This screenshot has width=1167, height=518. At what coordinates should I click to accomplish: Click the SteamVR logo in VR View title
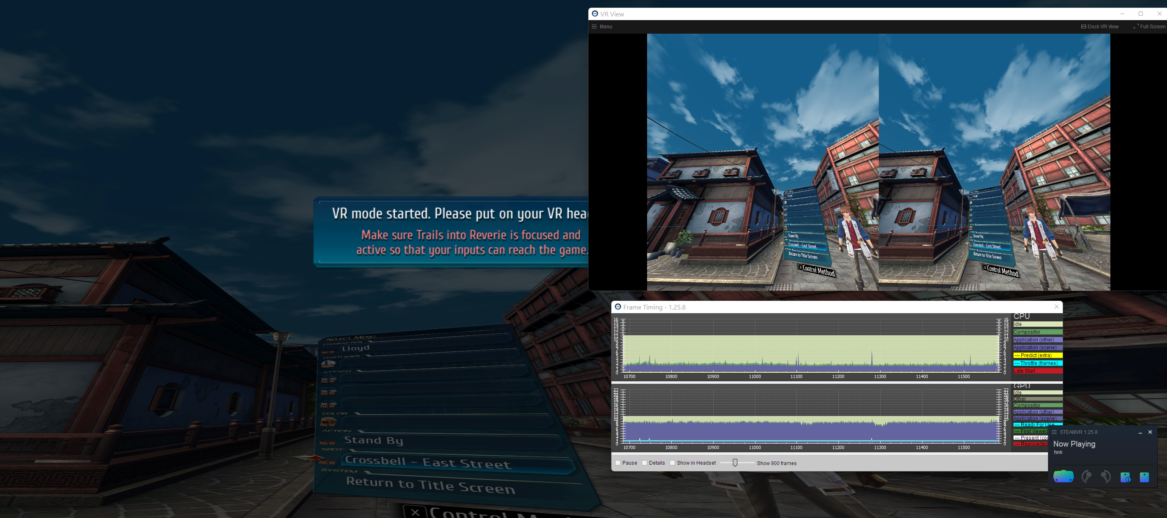coord(595,14)
